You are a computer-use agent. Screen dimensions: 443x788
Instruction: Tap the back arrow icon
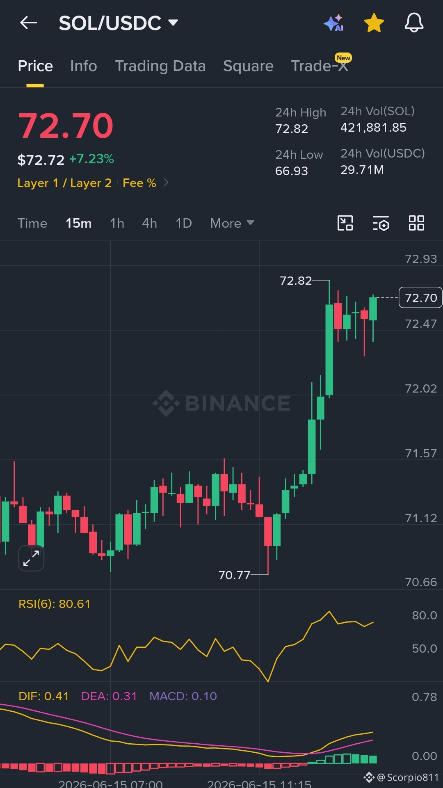(29, 23)
